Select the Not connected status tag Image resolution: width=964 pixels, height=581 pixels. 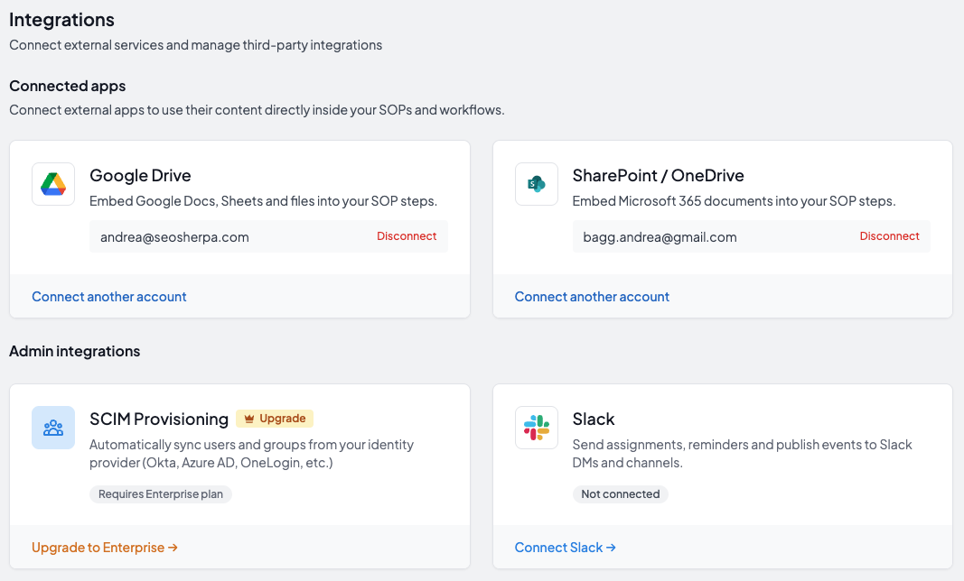tap(621, 494)
